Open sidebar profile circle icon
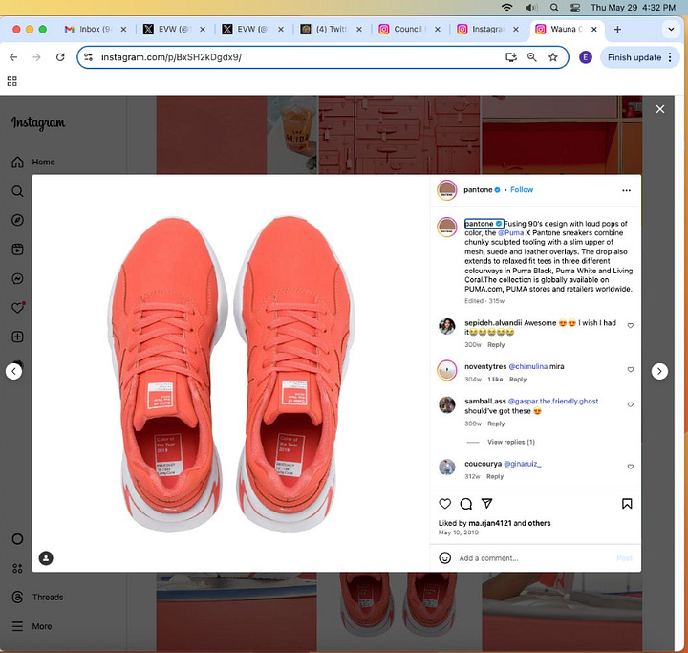This screenshot has height=653, width=688. (17, 539)
